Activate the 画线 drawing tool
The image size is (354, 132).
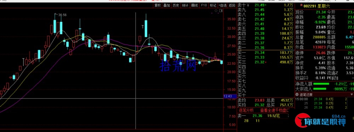coord(194,5)
